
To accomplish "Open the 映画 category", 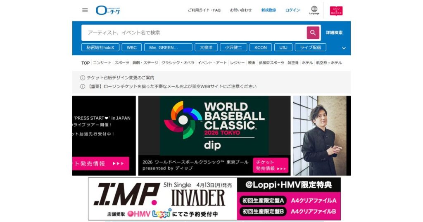I will click(x=252, y=63).
